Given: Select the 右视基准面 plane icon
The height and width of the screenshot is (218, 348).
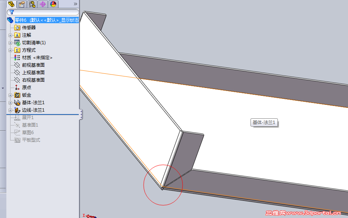Looking at the screenshot, I should (x=17, y=80).
